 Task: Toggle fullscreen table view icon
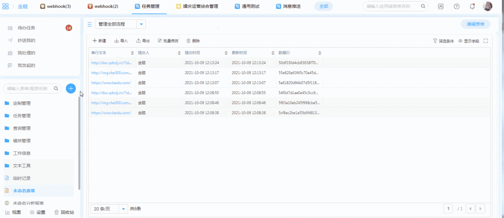486,41
